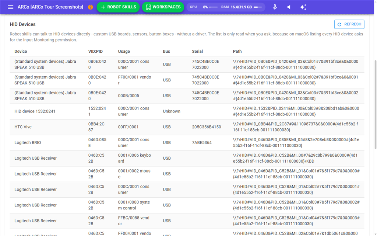Click the microphone icon in top bar
Image resolution: width=377 pixels, height=236 pixels.
click(x=275, y=7)
